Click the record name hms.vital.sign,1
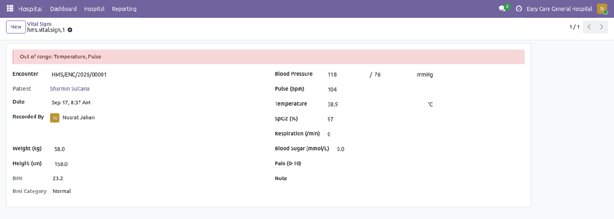 click(46, 30)
